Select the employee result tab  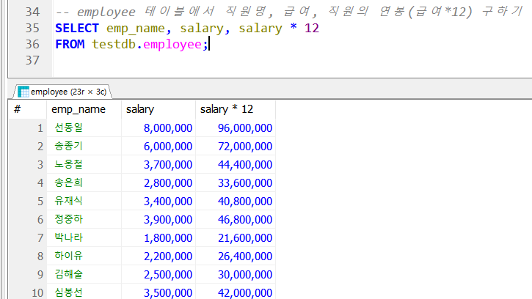tap(62, 92)
